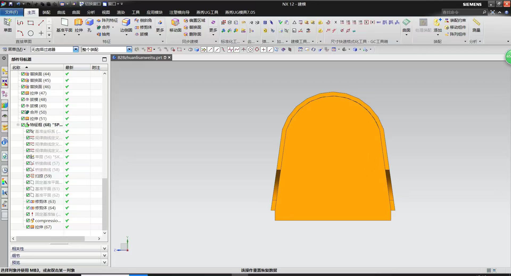Uncheck the 扫掠 (59) feature checkbox
511x276 pixels.
(x=28, y=176)
